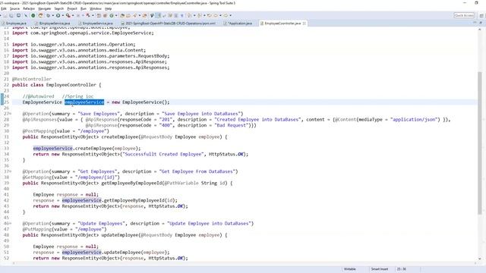Click the Search flashlight toolbar icon

point(134,15)
